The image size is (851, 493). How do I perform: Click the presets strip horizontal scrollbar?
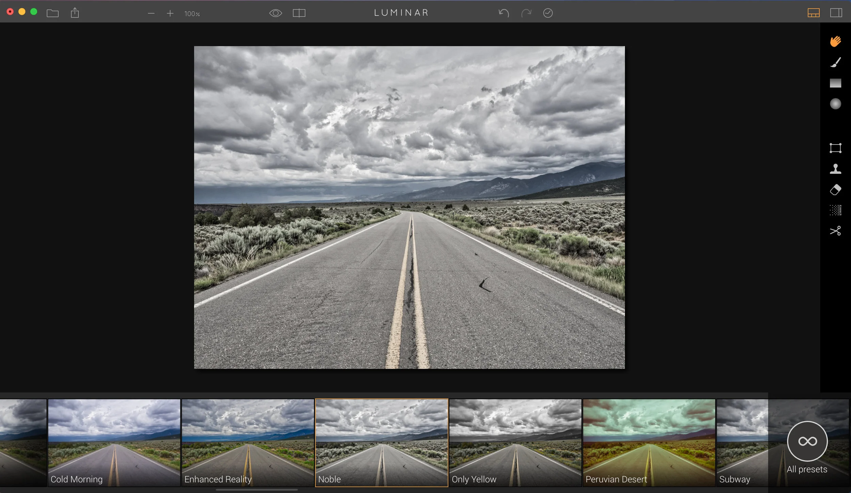257,490
